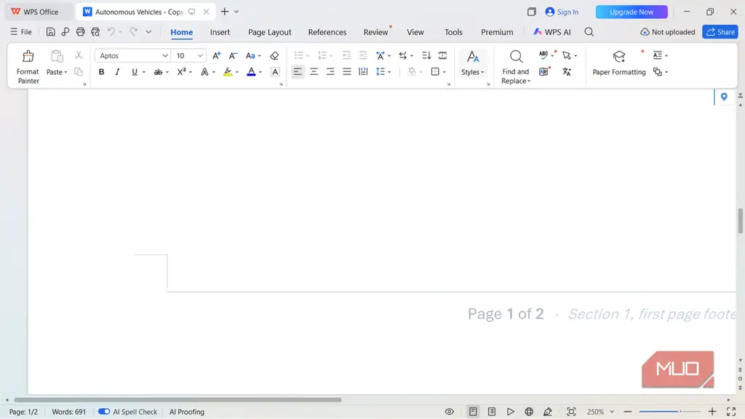Click the search magnifier in ribbon tab bar
The image size is (745, 419).
tap(589, 32)
